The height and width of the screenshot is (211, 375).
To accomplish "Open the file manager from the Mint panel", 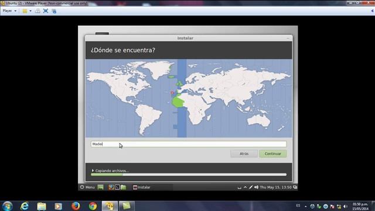I will (124, 188).
